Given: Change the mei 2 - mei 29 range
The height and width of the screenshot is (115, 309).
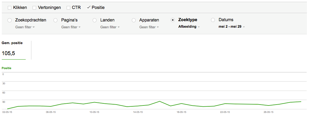Looking at the screenshot, I should coord(232,27).
